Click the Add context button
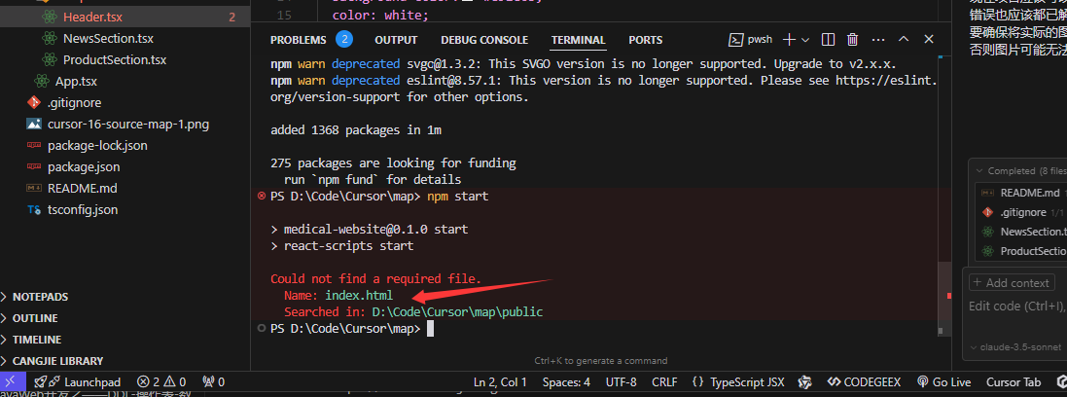This screenshot has height=397, width=1067. point(1012,282)
